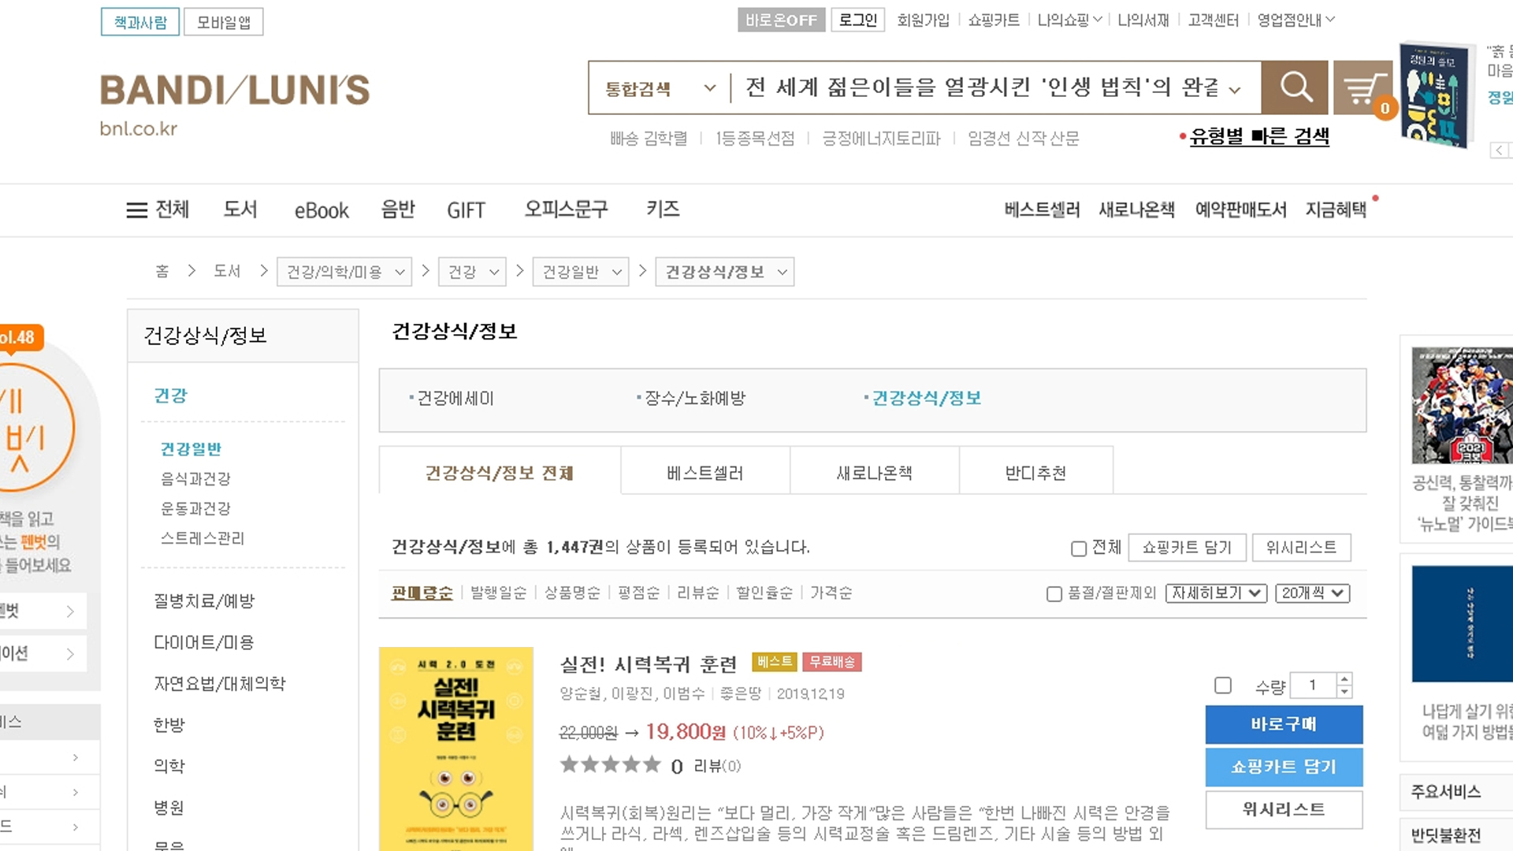Image resolution: width=1513 pixels, height=851 pixels.
Task: Click the 책과사람 button
Action: click(140, 22)
